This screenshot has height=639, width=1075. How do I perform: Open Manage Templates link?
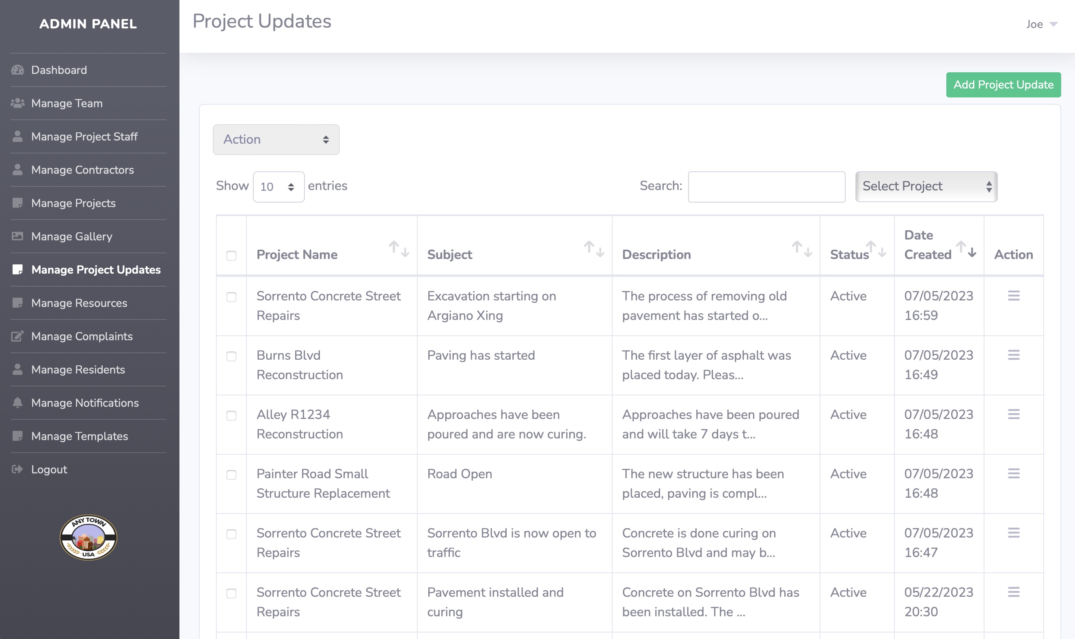pos(80,436)
